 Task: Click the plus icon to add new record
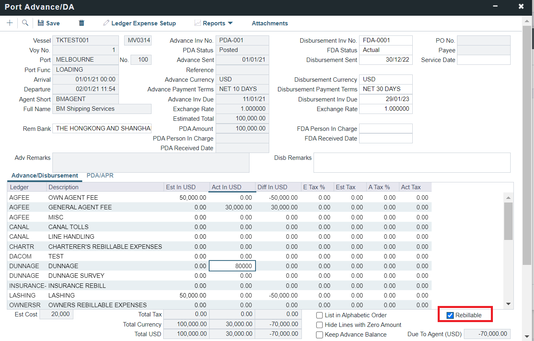[10, 23]
